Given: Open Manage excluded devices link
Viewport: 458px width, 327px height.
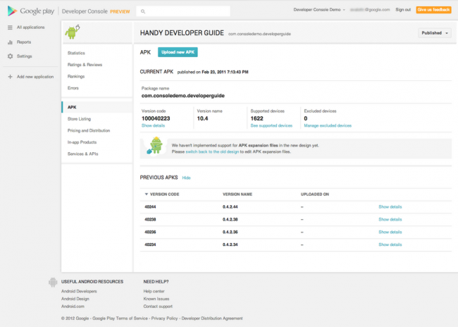Looking at the screenshot, I should (328, 125).
